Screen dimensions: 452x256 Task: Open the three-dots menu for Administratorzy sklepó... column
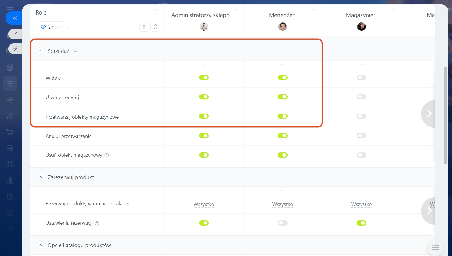coord(236,10)
